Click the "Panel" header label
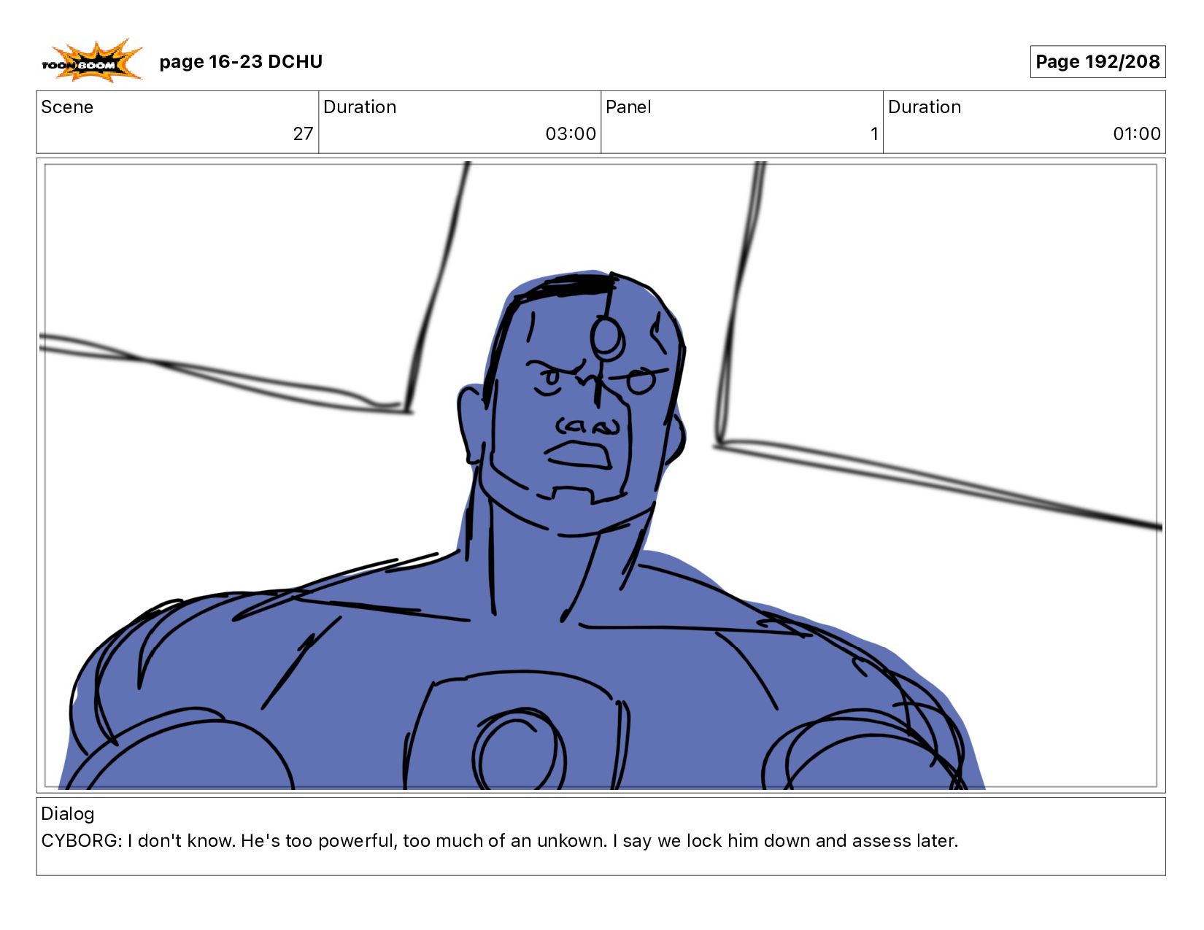This screenshot has height=930, width=1204. [x=628, y=107]
